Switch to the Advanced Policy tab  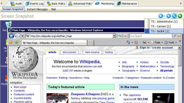click(x=80, y=4)
